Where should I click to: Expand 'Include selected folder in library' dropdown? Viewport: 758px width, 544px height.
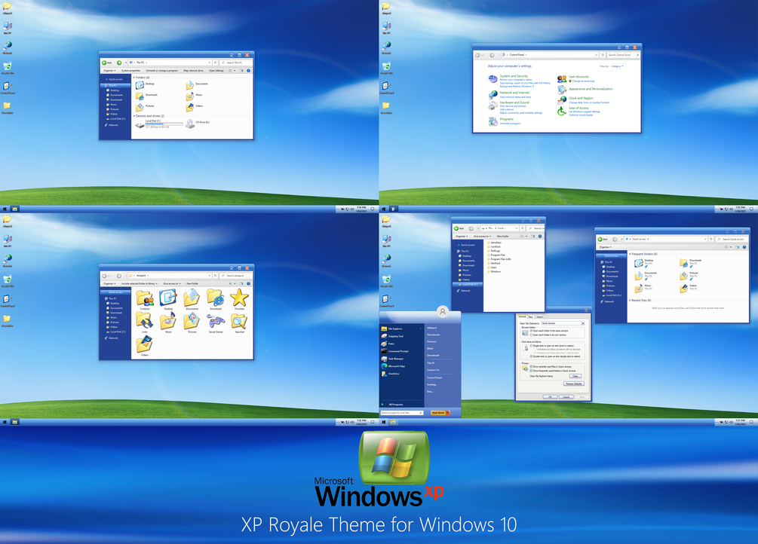pos(140,283)
